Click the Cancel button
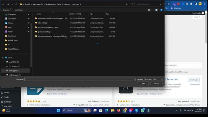208x117 pixels. 156,84
